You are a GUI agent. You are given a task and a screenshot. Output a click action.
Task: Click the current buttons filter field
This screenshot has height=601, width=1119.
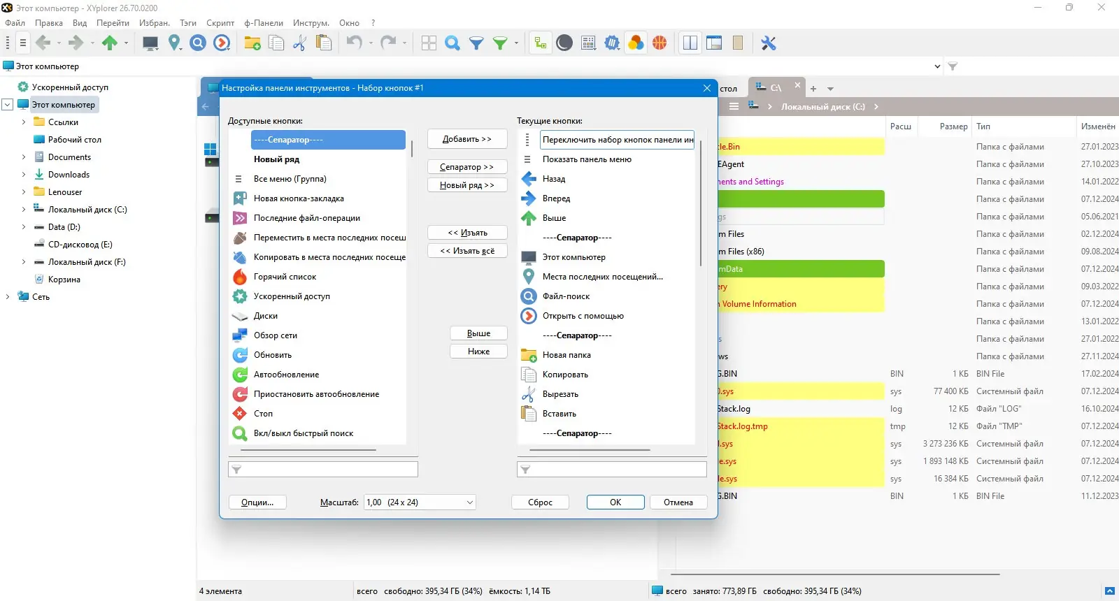612,469
